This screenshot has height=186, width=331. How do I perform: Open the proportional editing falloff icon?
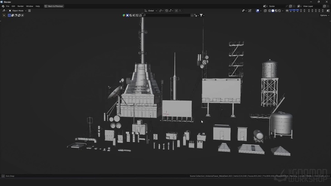(181, 11)
